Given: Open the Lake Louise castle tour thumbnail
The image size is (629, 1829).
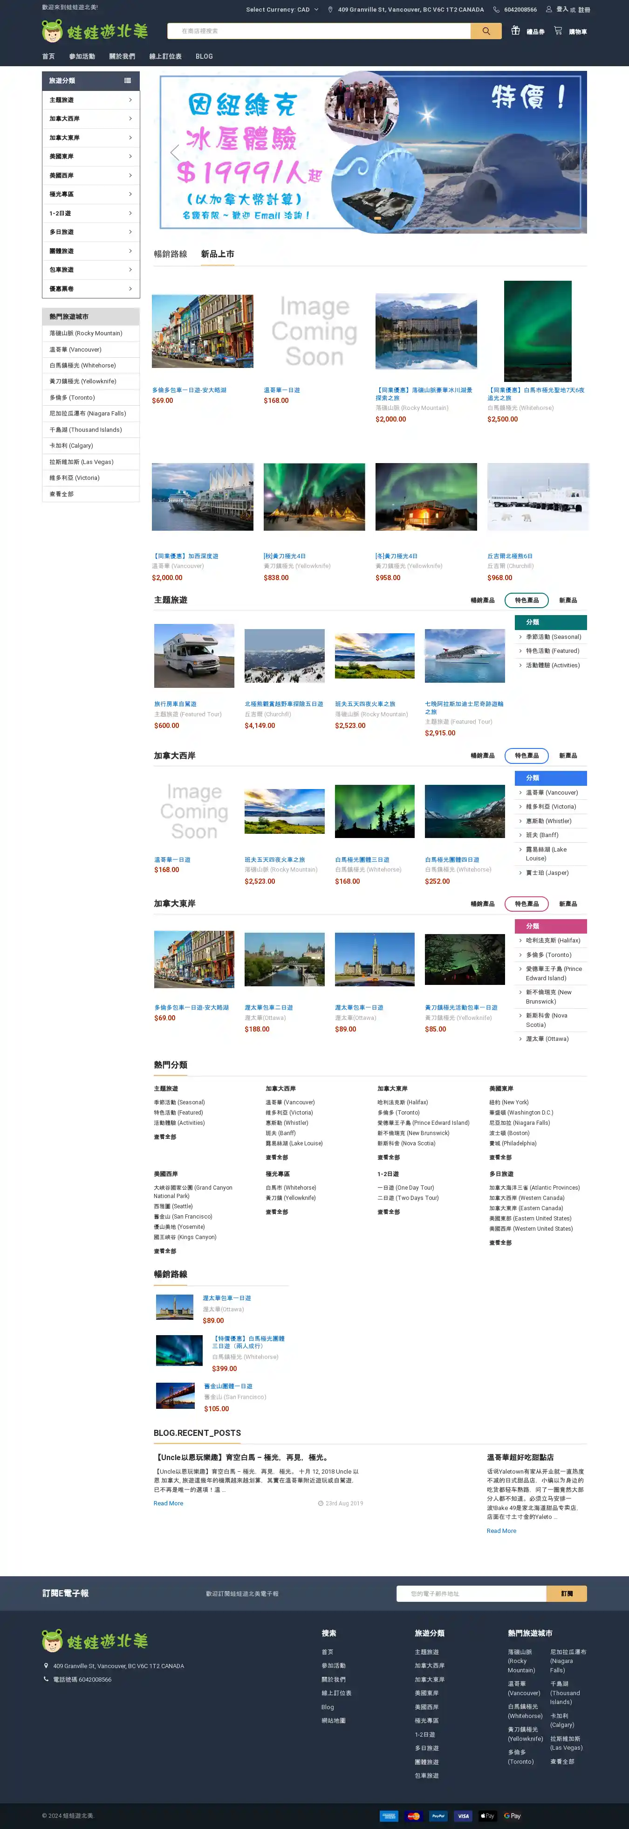Looking at the screenshot, I should tap(425, 331).
